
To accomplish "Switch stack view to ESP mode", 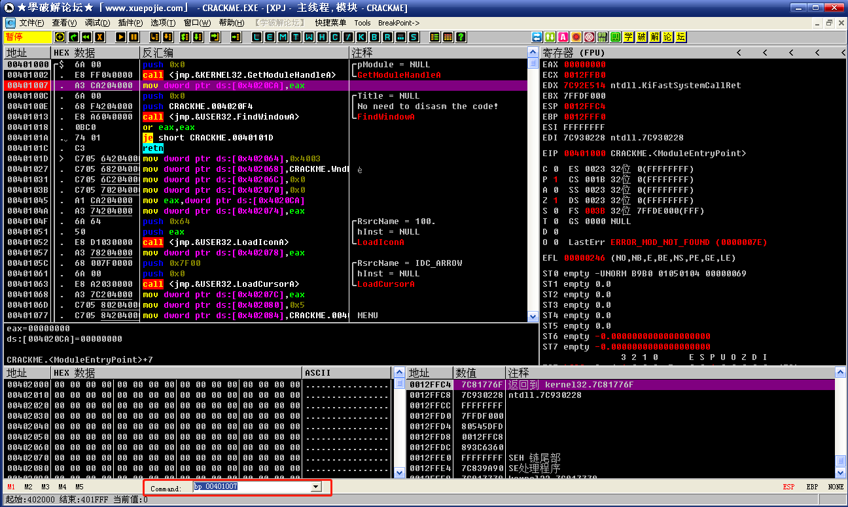I will coord(788,487).
